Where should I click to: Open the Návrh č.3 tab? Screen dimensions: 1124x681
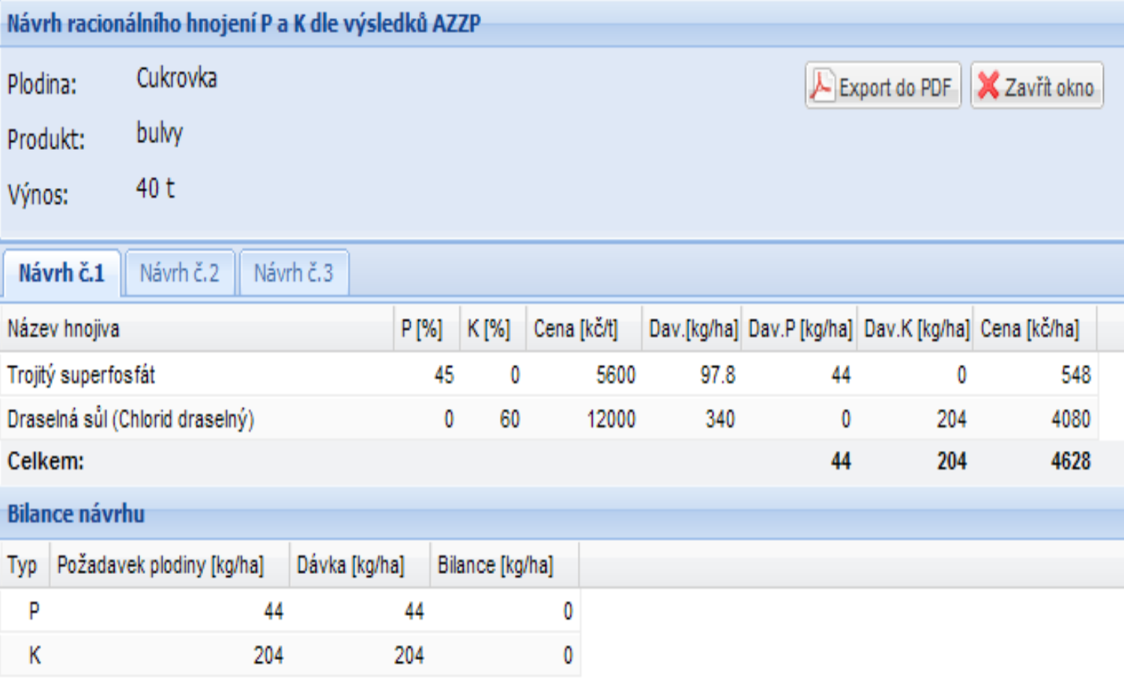point(294,273)
